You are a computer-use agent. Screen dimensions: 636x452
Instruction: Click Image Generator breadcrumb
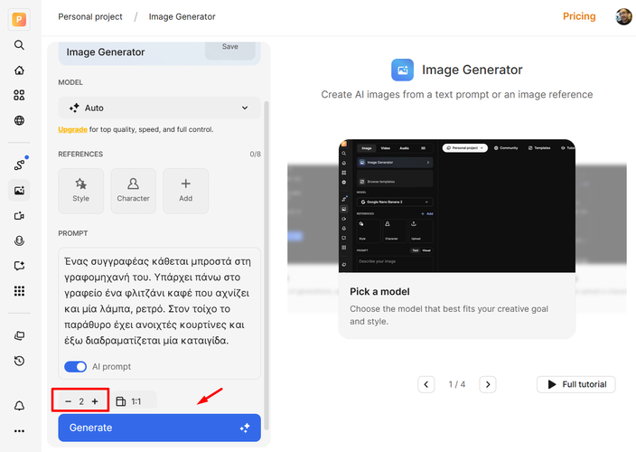pyautogui.click(x=182, y=16)
